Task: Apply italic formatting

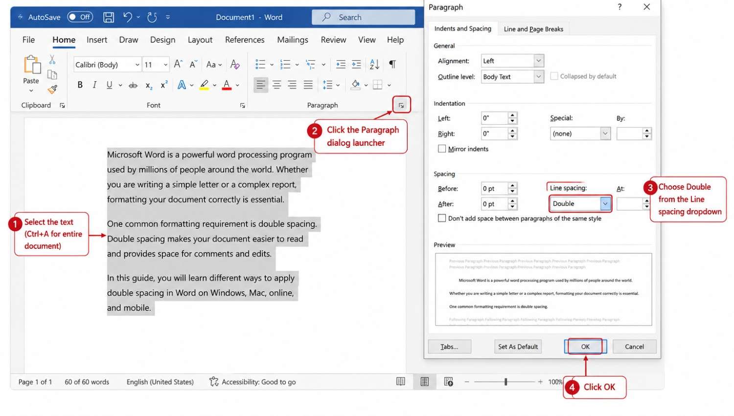Action: [x=94, y=85]
